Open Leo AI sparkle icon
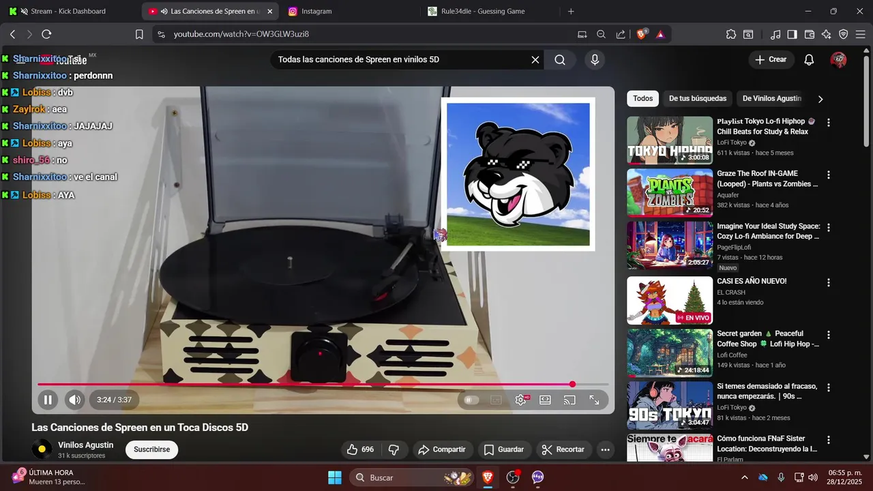The width and height of the screenshot is (873, 491). pos(827,34)
